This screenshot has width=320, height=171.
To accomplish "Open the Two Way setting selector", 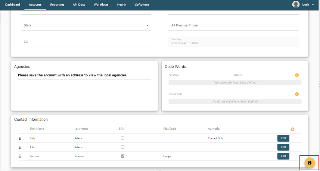I will click(x=233, y=42).
